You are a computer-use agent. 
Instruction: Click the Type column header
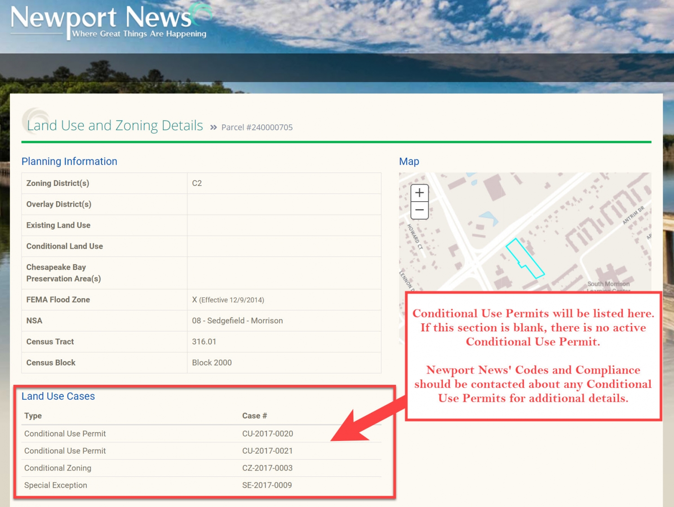[x=33, y=416]
